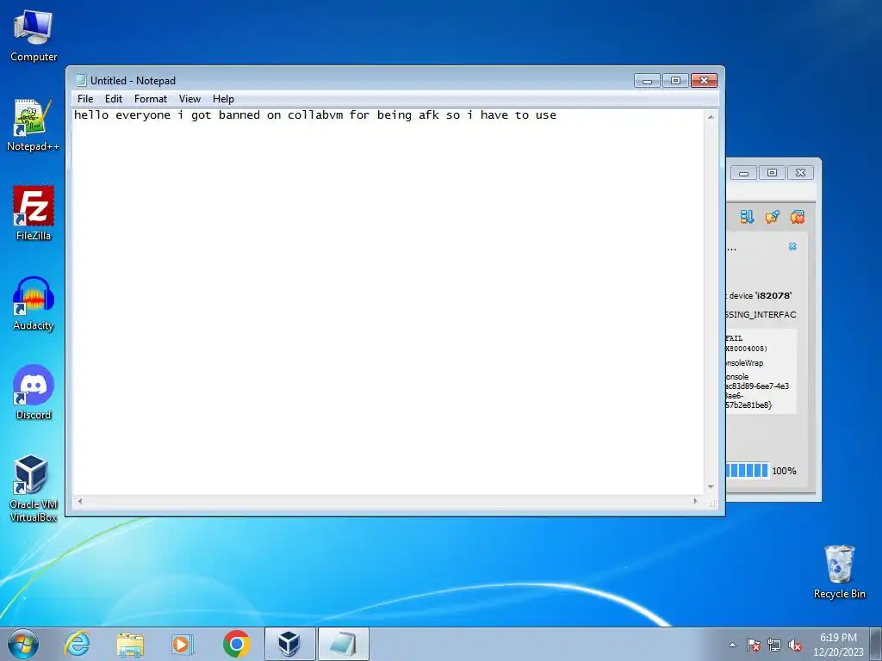This screenshot has width=882, height=661.
Task: Click Notepad horizontal scrollbar right arrow
Action: (695, 501)
